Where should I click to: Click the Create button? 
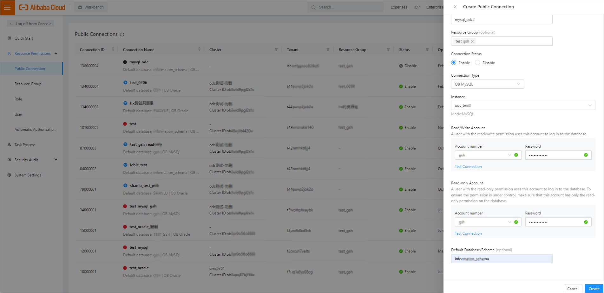(x=594, y=289)
